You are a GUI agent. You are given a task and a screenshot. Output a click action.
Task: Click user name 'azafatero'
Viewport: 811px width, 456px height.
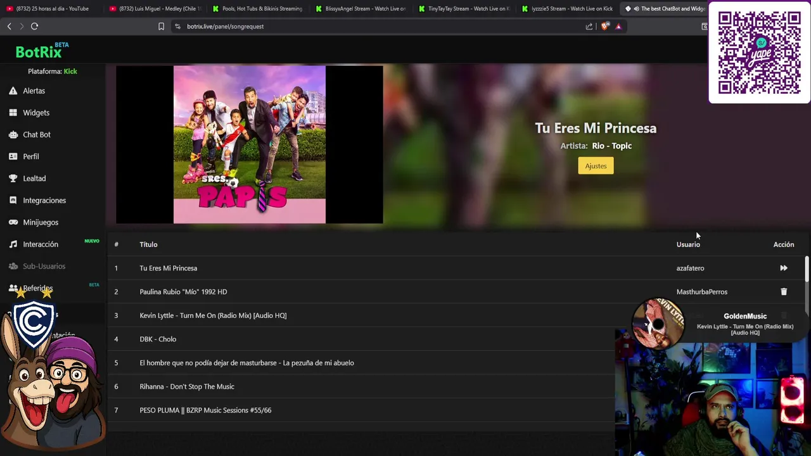[x=690, y=268]
